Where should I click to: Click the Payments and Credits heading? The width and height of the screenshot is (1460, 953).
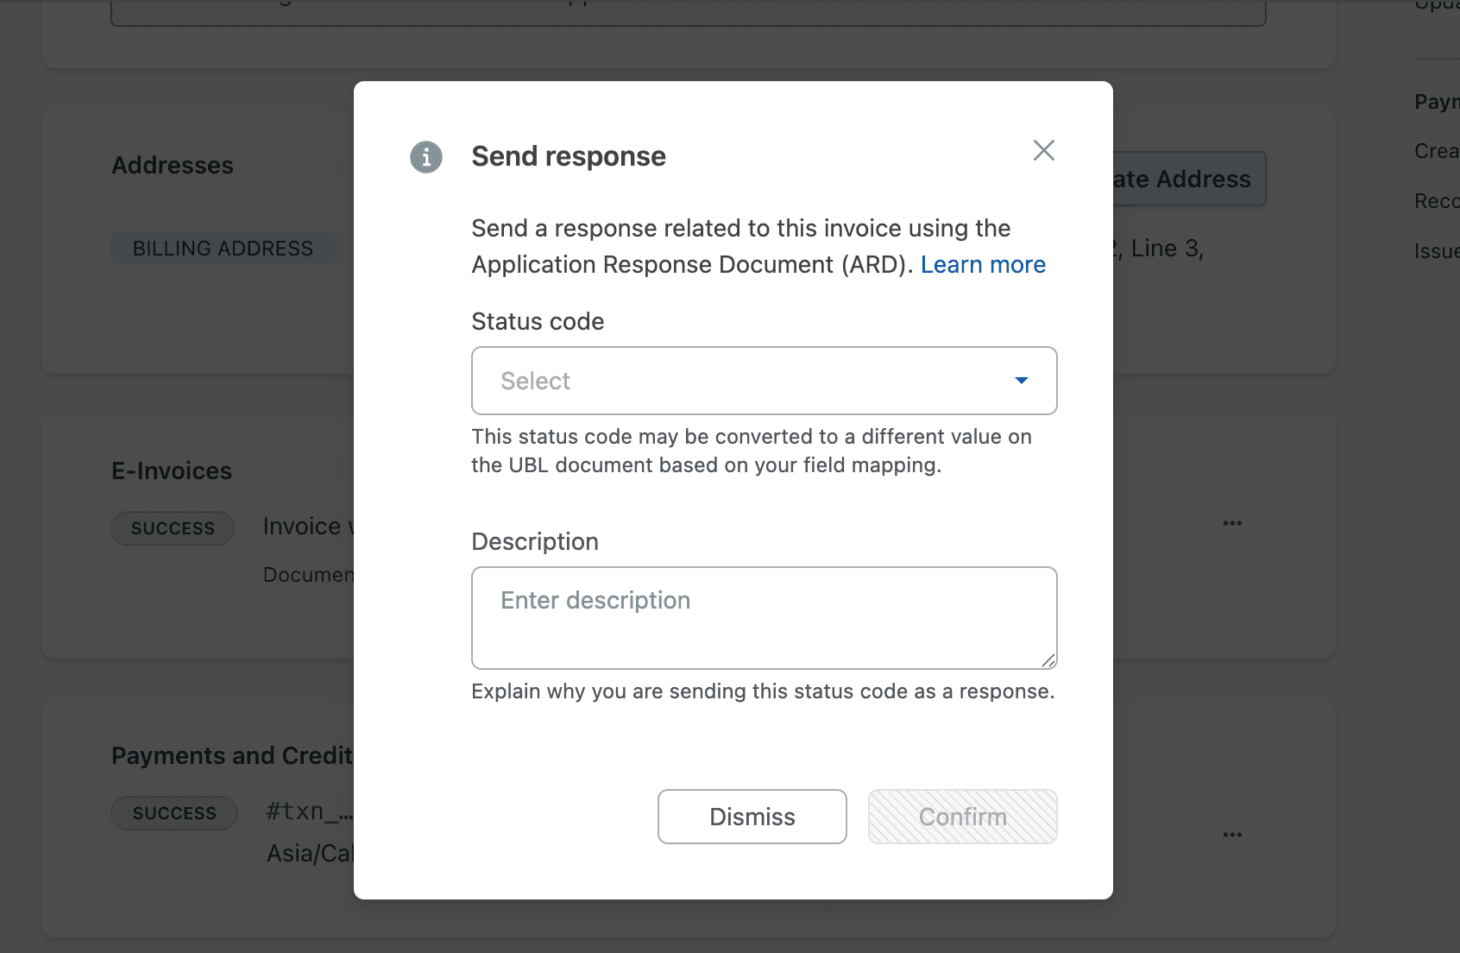pos(232,756)
